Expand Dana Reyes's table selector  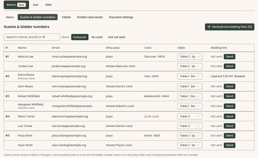[x=190, y=76]
